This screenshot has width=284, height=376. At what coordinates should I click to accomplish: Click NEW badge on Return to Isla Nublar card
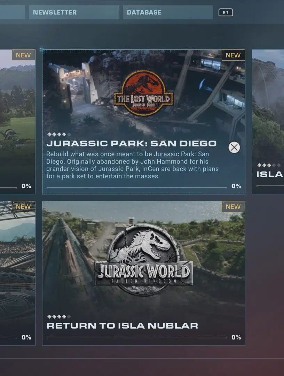(x=233, y=206)
